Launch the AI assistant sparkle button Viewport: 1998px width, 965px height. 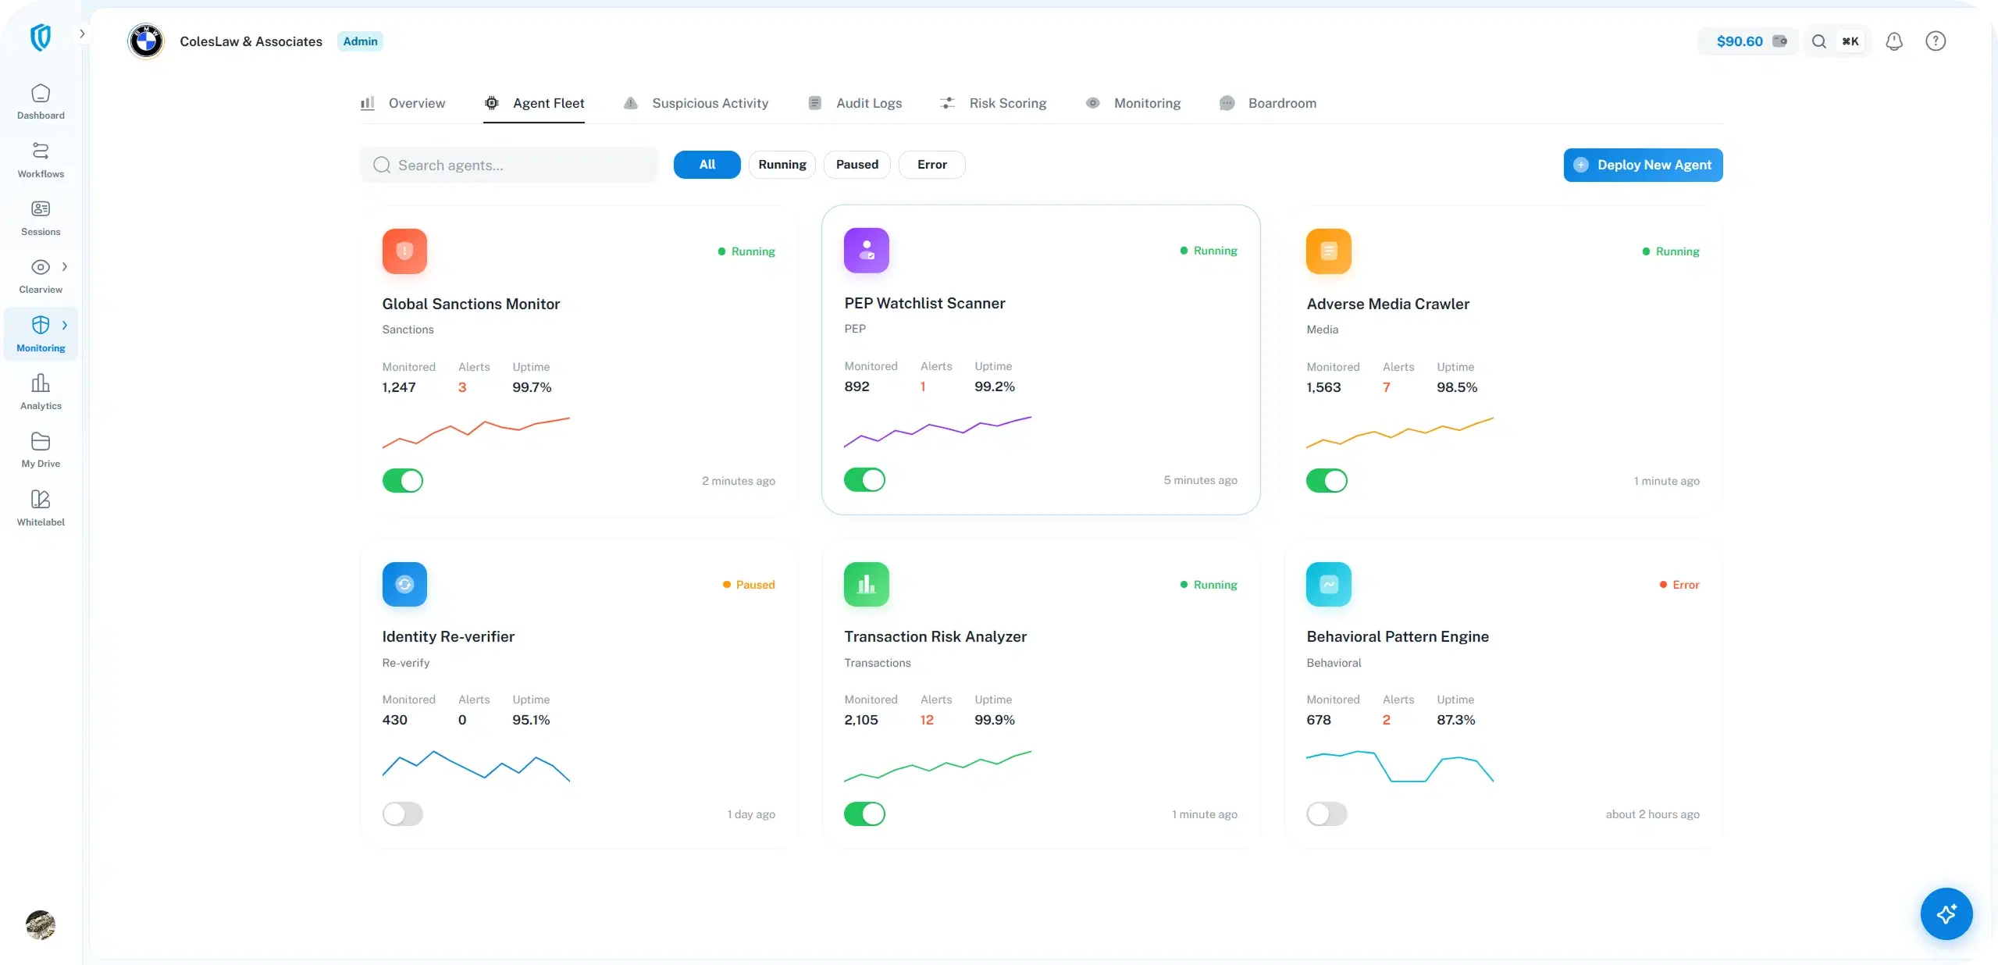[1946, 913]
